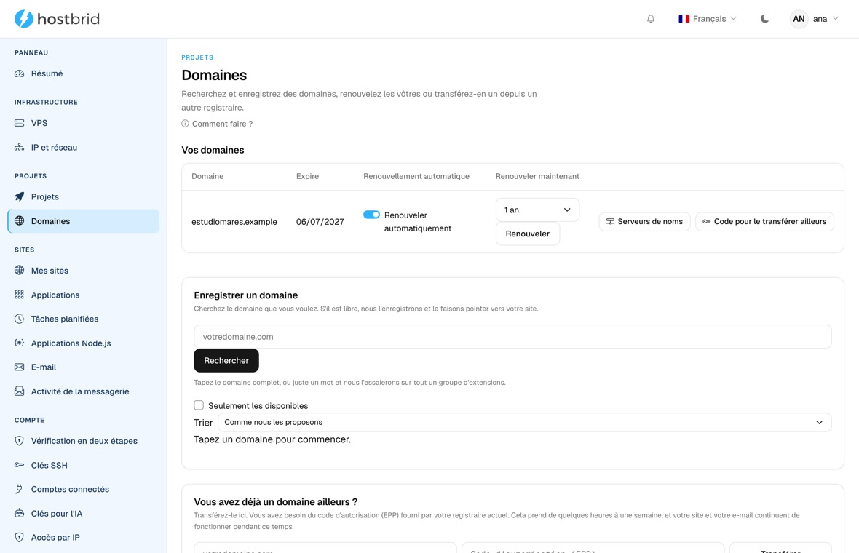Click the PROJETS breadcrumb

(x=197, y=57)
